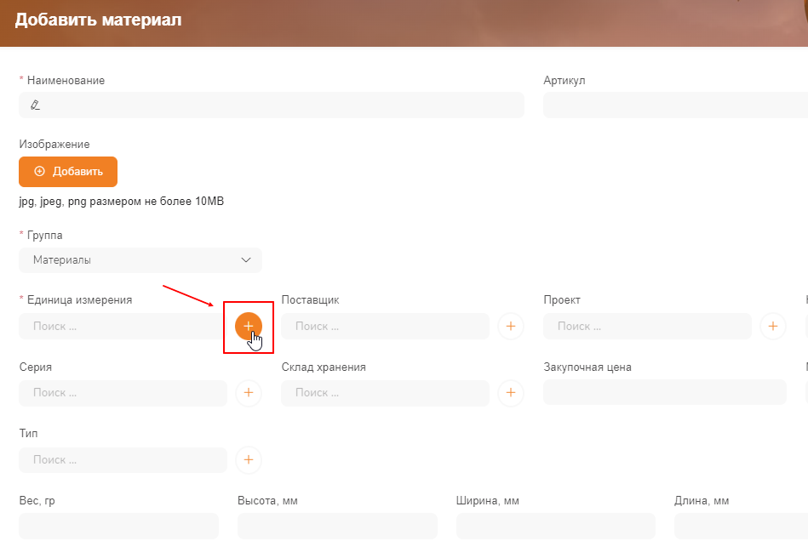Click the Изображение label
The width and height of the screenshot is (808, 558).
coord(54,144)
